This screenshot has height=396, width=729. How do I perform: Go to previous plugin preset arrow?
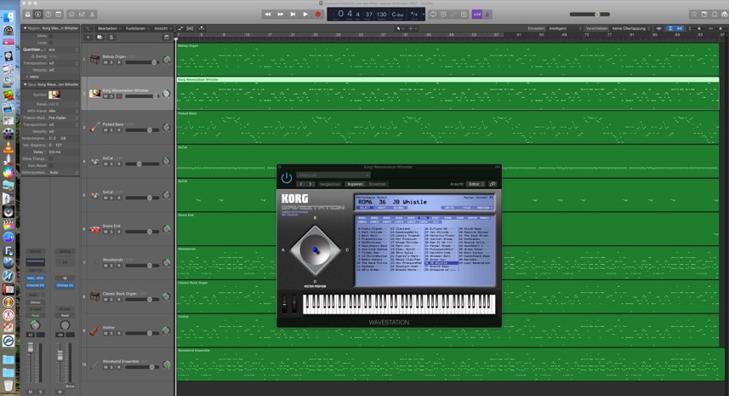(301, 184)
